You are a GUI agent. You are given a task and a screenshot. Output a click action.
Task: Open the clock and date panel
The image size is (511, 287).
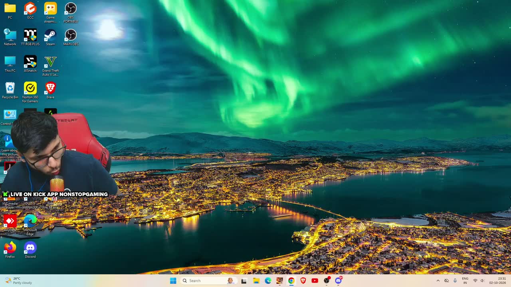pyautogui.click(x=498, y=281)
